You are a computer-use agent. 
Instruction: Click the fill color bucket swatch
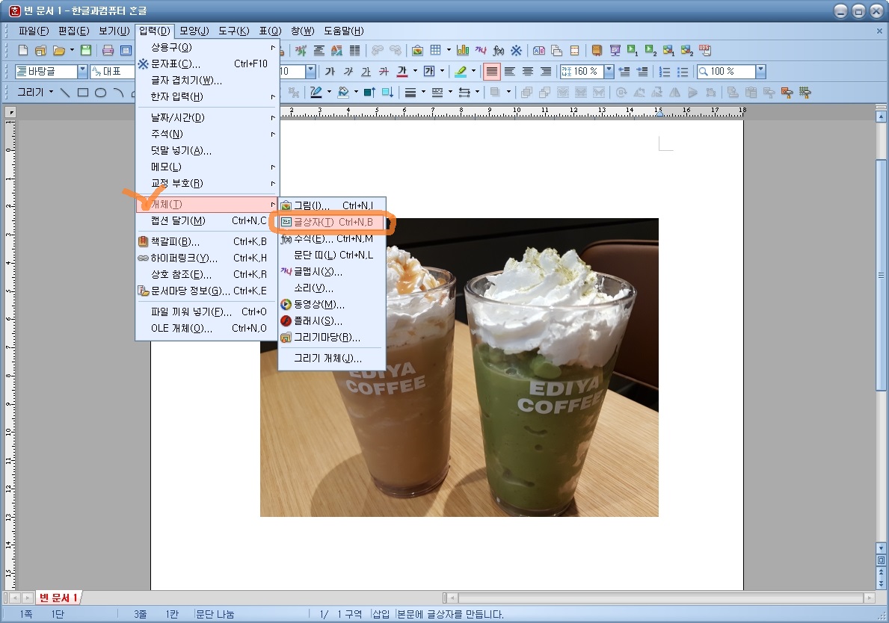tap(344, 93)
